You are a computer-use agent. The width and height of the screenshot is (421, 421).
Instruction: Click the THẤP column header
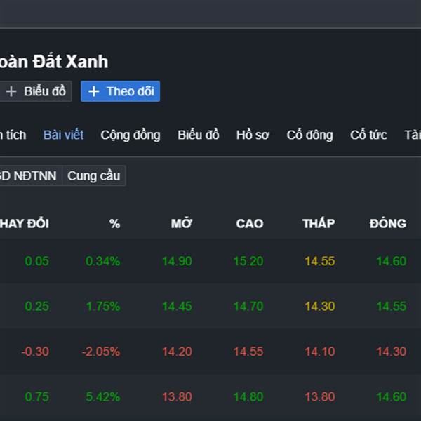point(319,224)
